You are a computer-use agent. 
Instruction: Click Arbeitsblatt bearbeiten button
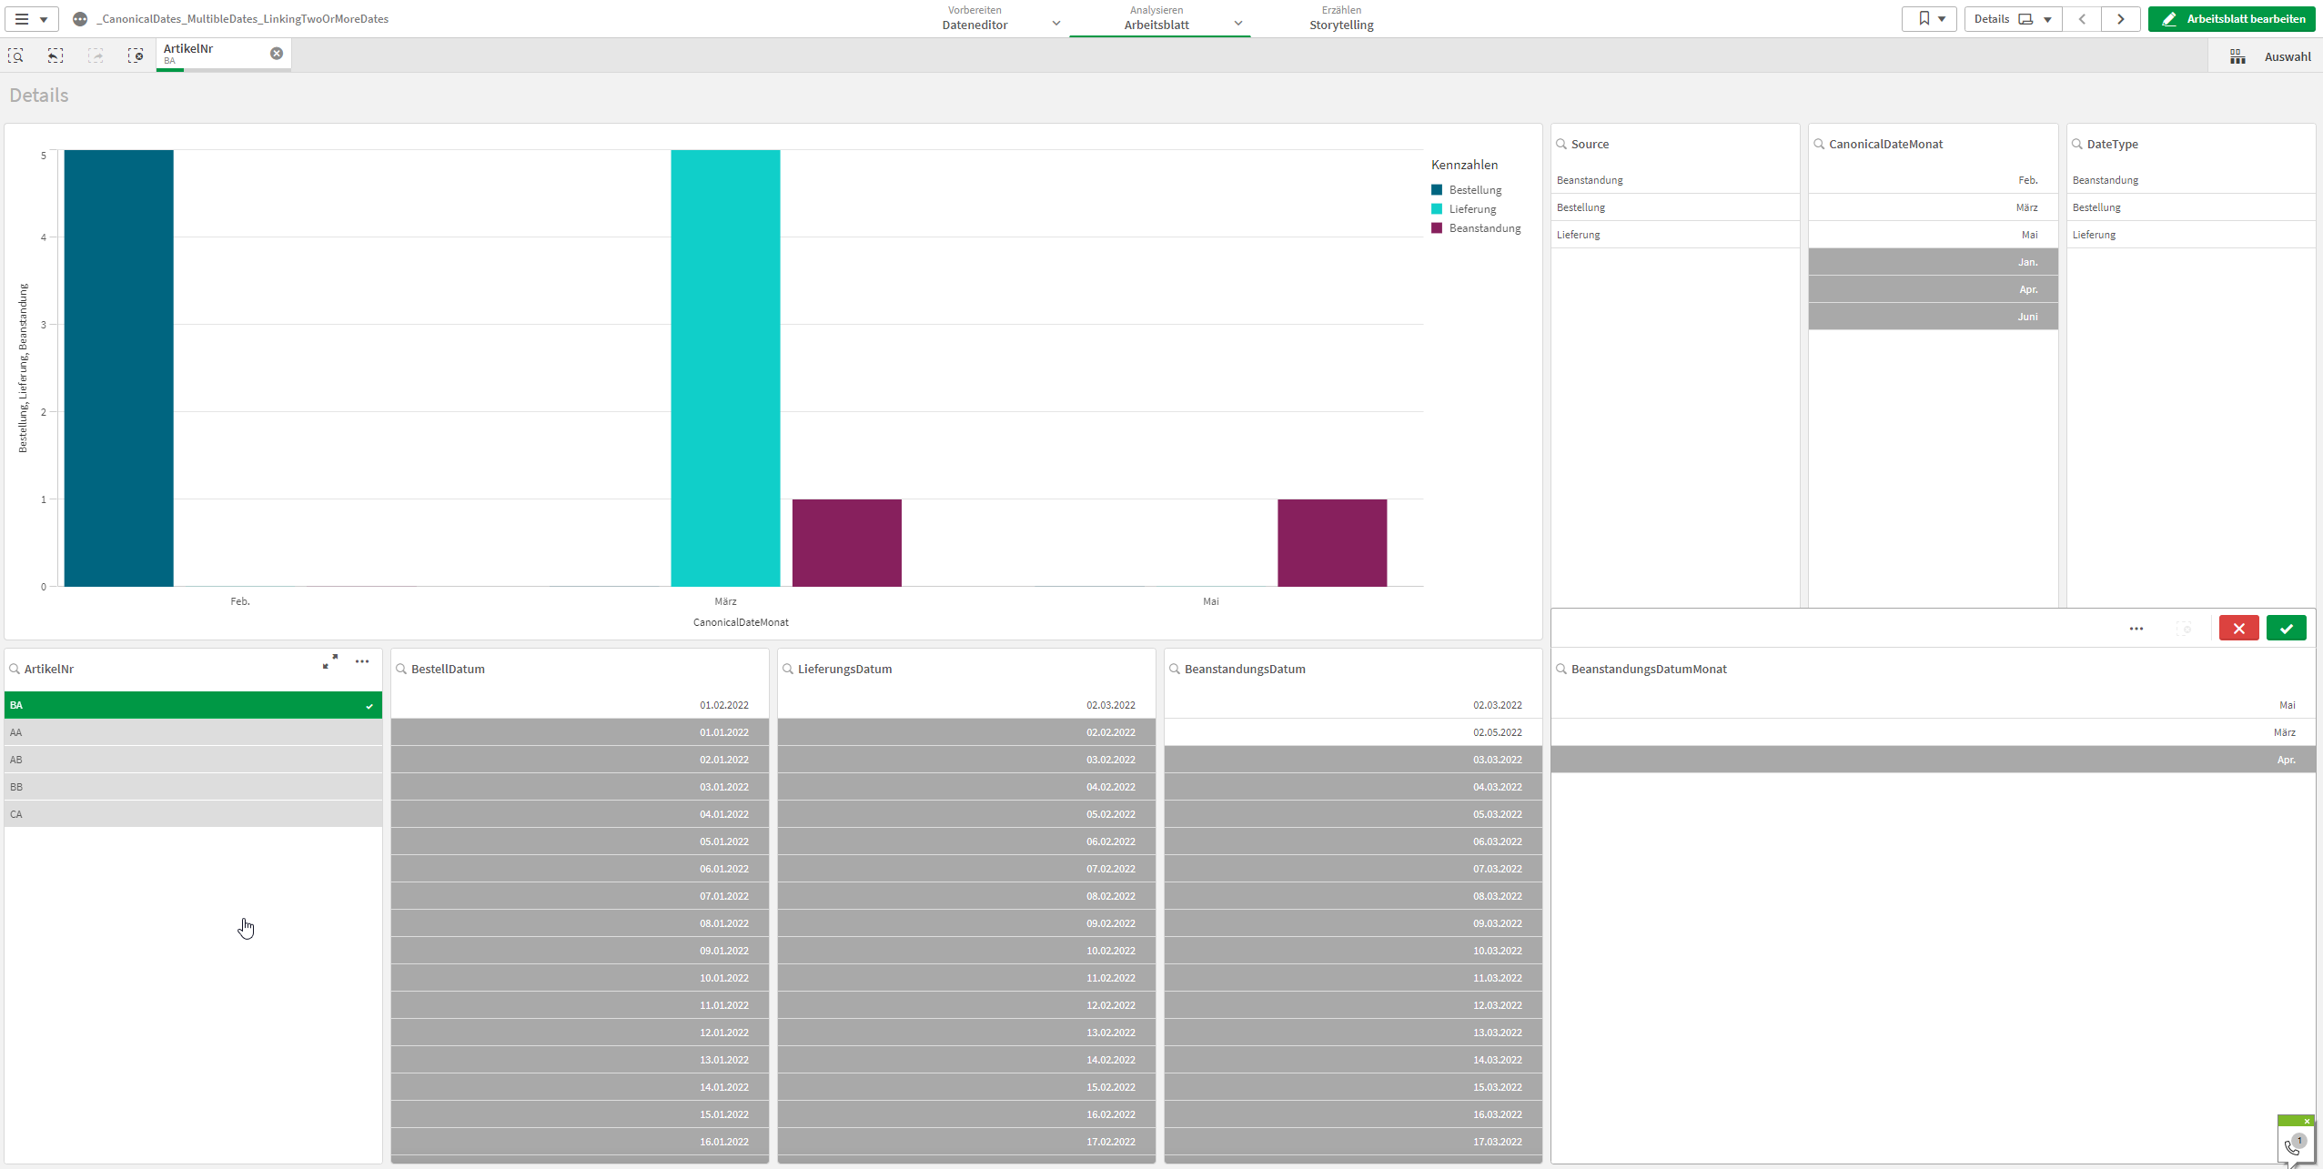(x=2231, y=18)
